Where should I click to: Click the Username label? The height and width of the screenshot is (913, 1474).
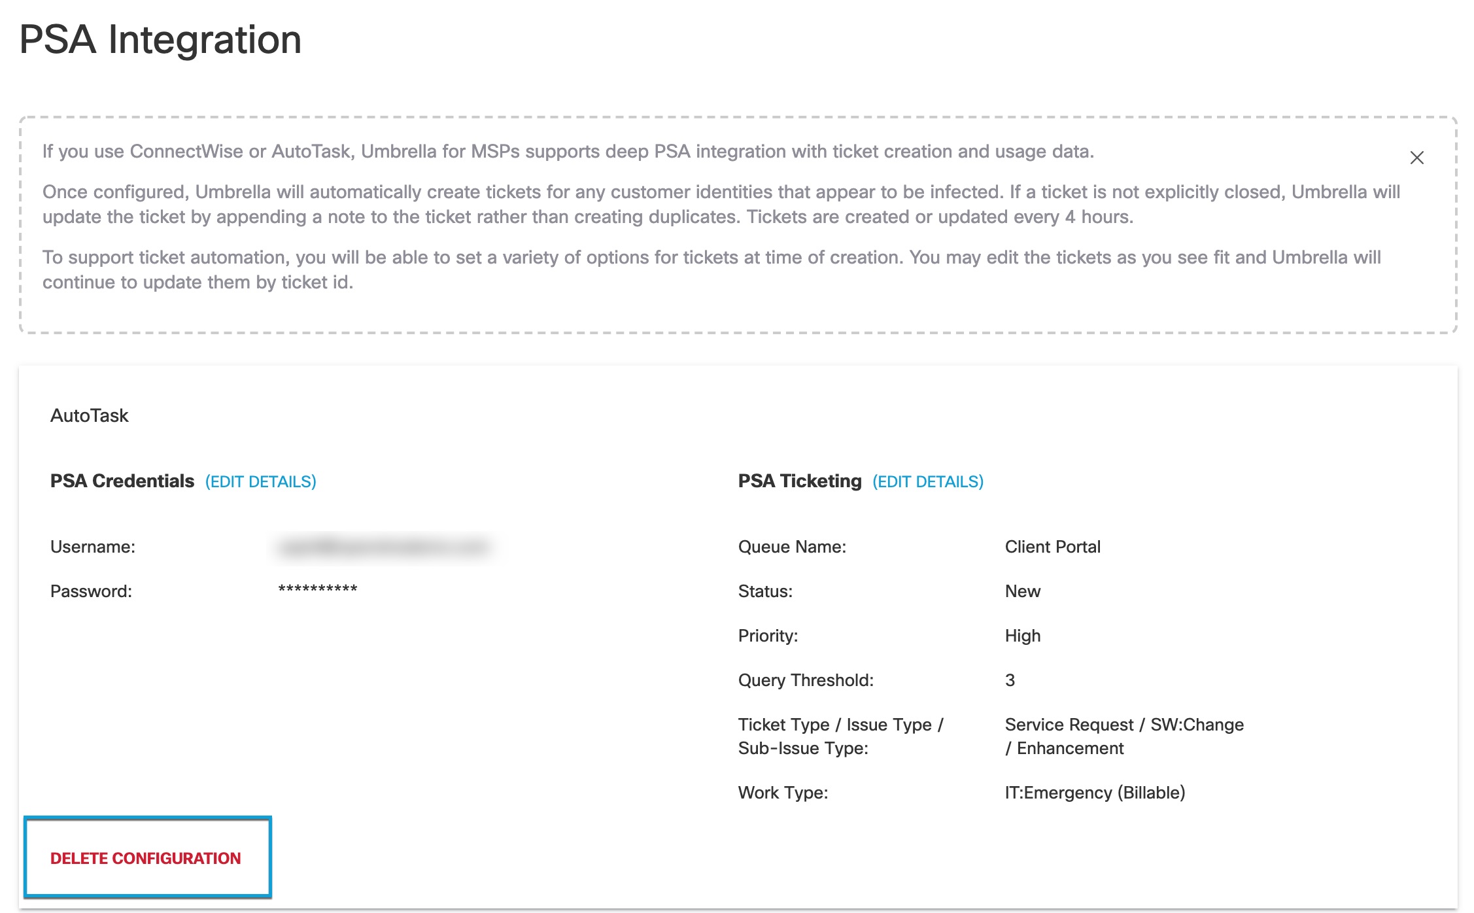point(93,547)
